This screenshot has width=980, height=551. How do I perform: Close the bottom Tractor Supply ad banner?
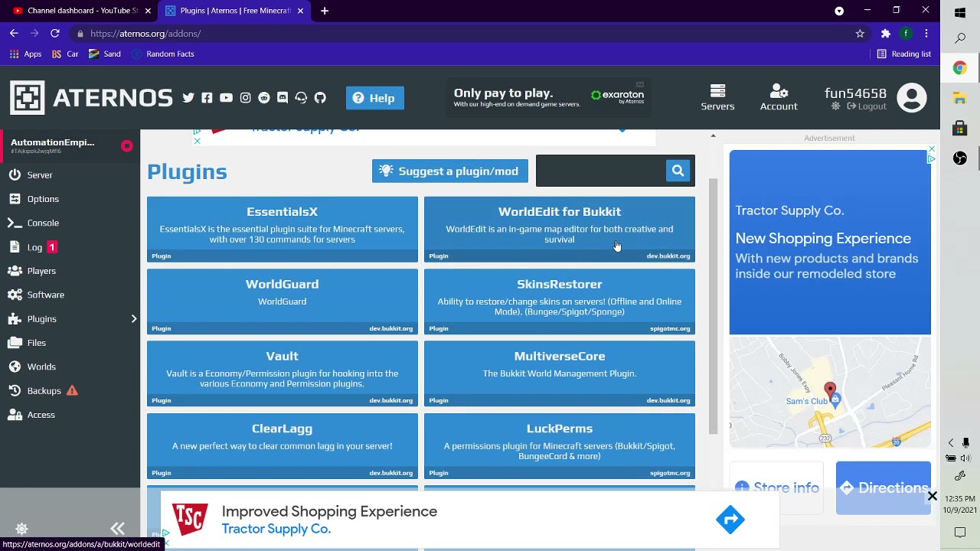pyautogui.click(x=933, y=497)
